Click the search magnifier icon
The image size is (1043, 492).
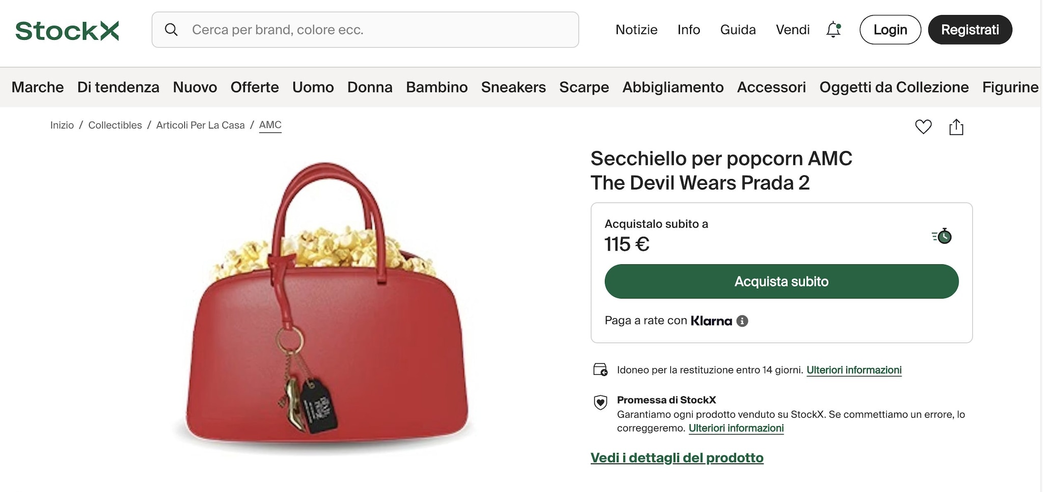coord(172,30)
